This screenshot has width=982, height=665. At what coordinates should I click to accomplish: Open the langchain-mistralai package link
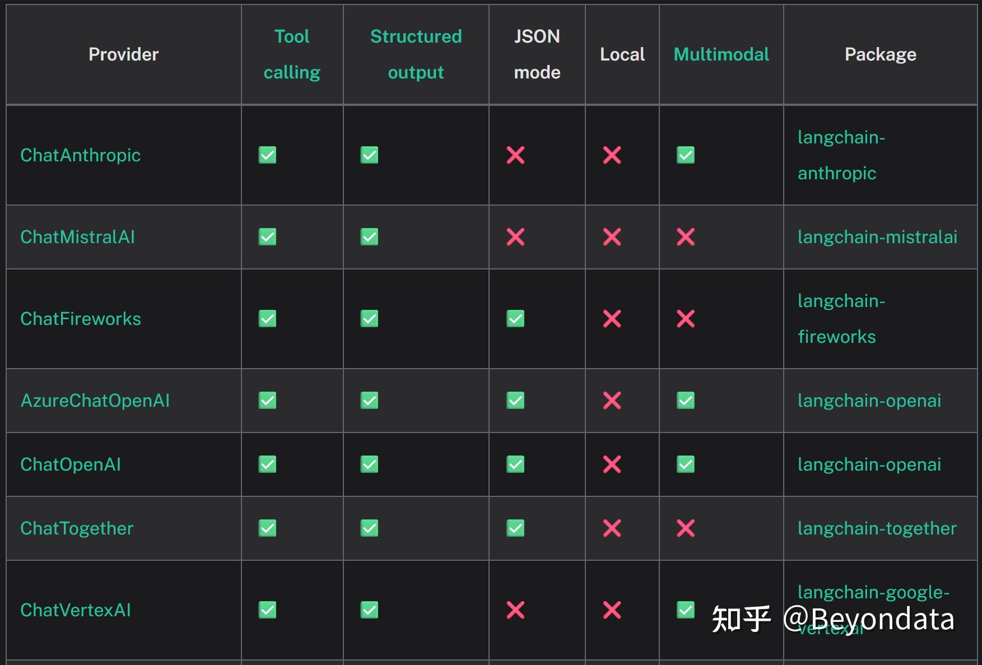pyautogui.click(x=877, y=237)
